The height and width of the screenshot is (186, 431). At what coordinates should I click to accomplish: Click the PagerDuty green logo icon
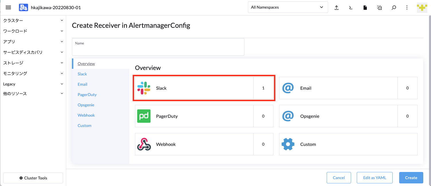pos(144,116)
